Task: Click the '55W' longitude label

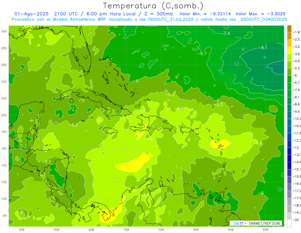Action: click(266, 230)
